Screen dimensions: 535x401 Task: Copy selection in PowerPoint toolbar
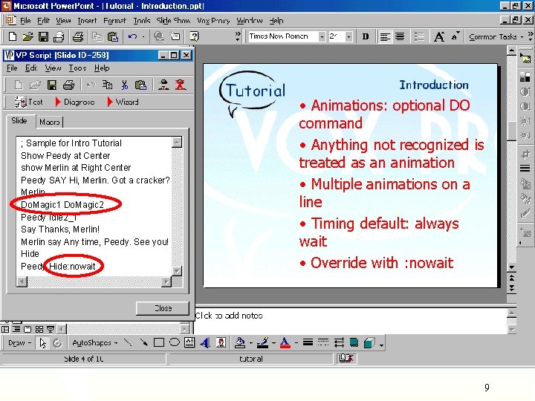[98, 36]
